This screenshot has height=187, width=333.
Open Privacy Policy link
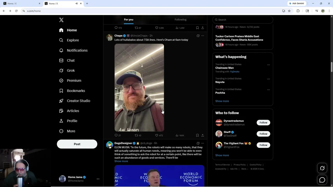[240, 165]
